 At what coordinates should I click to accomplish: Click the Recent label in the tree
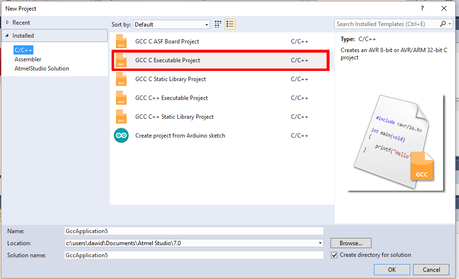pos(21,23)
